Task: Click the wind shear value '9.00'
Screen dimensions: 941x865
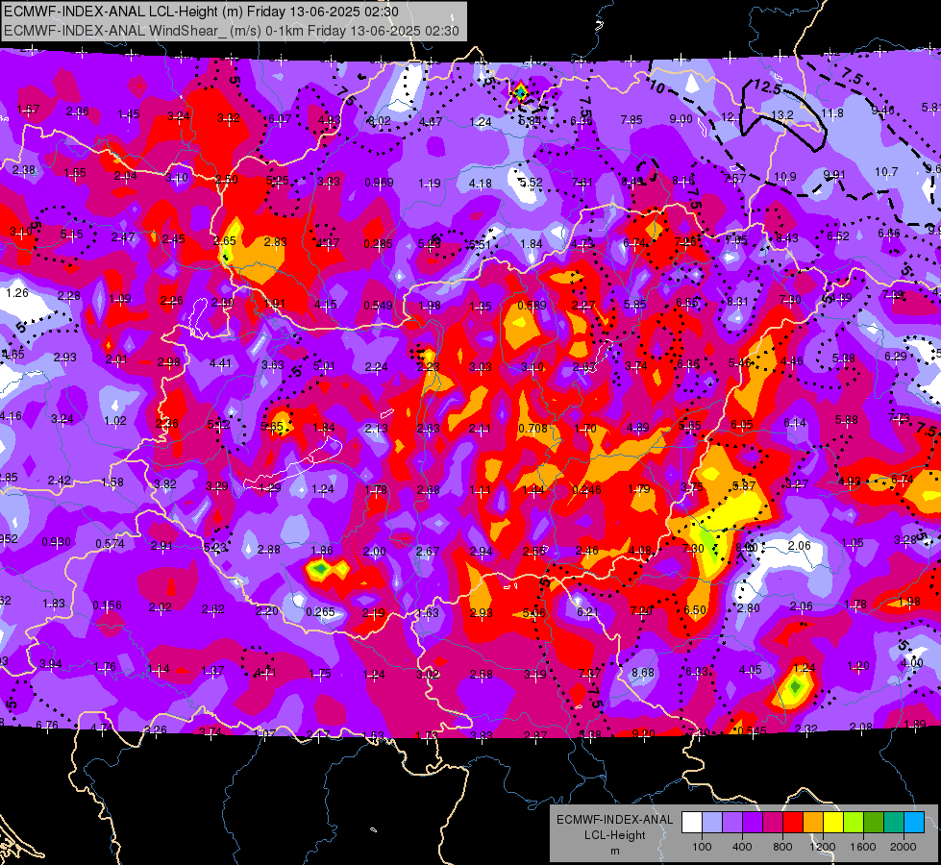Action: click(x=681, y=119)
